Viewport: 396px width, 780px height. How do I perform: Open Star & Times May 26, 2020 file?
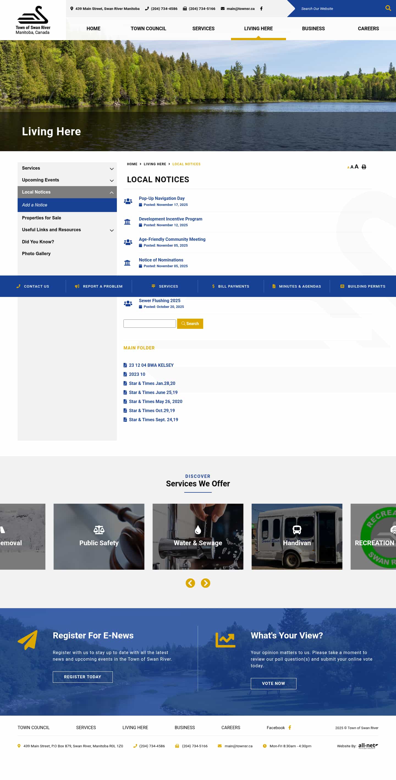pyautogui.click(x=156, y=401)
